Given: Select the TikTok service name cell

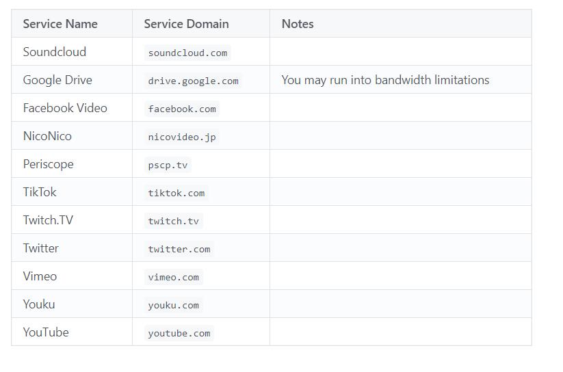Looking at the screenshot, I should 72,191.
